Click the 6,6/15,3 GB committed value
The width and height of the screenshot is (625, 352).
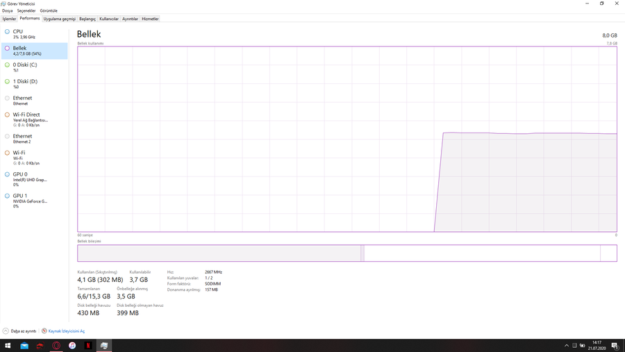tap(94, 296)
